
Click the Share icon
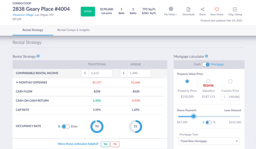tap(202, 9)
